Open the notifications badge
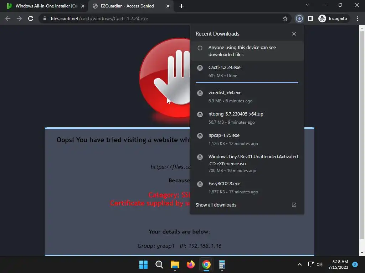 point(355,264)
